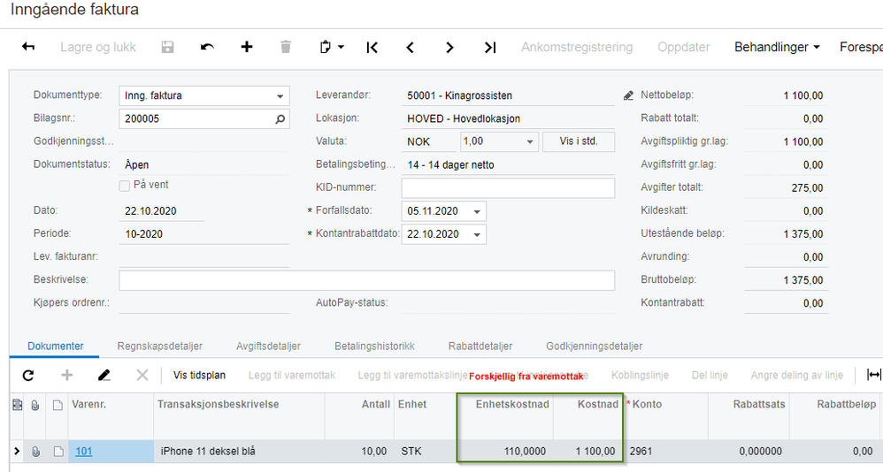Image resolution: width=883 pixels, height=472 pixels.
Task: Click the undo icon in toolbar
Action: tap(207, 47)
